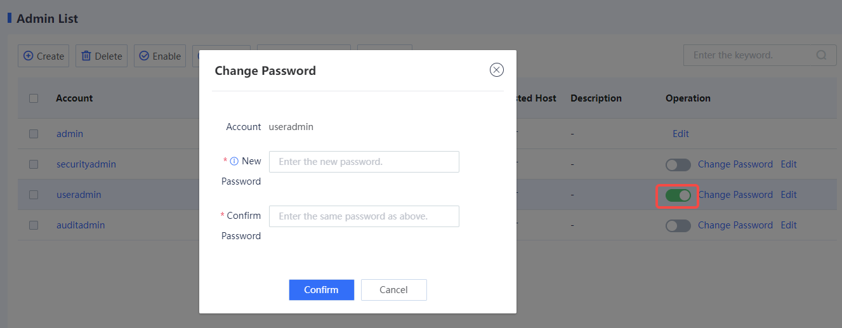
Task: Click Edit link for admin account
Action: click(681, 134)
